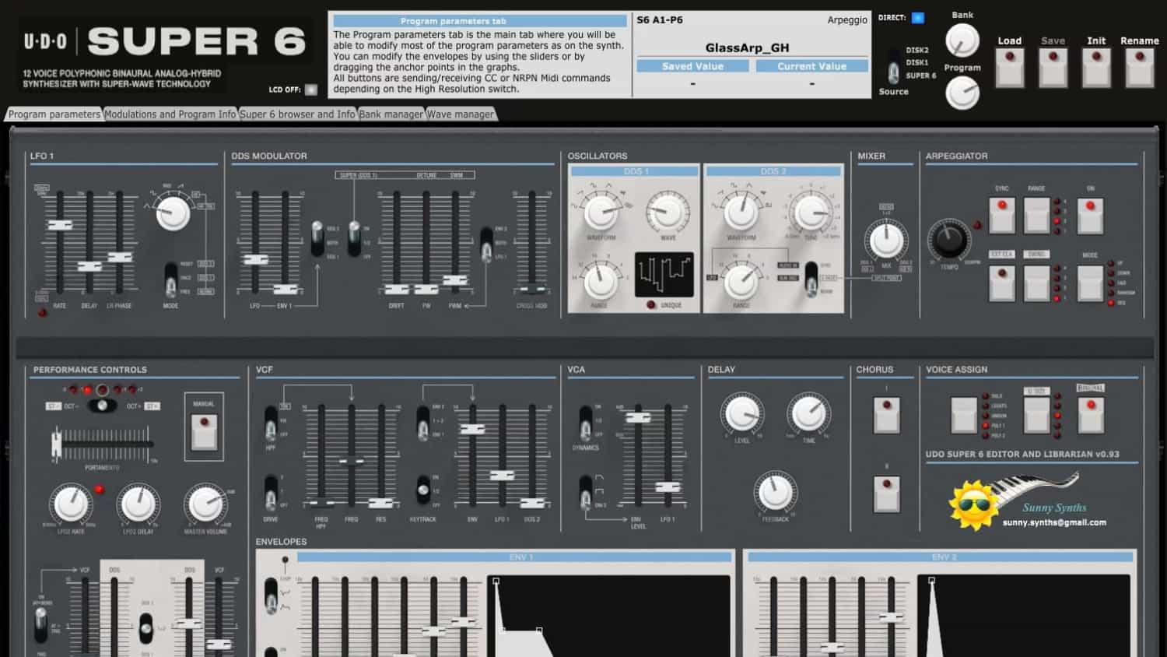Click the Unique LED under DDS 1

point(651,305)
